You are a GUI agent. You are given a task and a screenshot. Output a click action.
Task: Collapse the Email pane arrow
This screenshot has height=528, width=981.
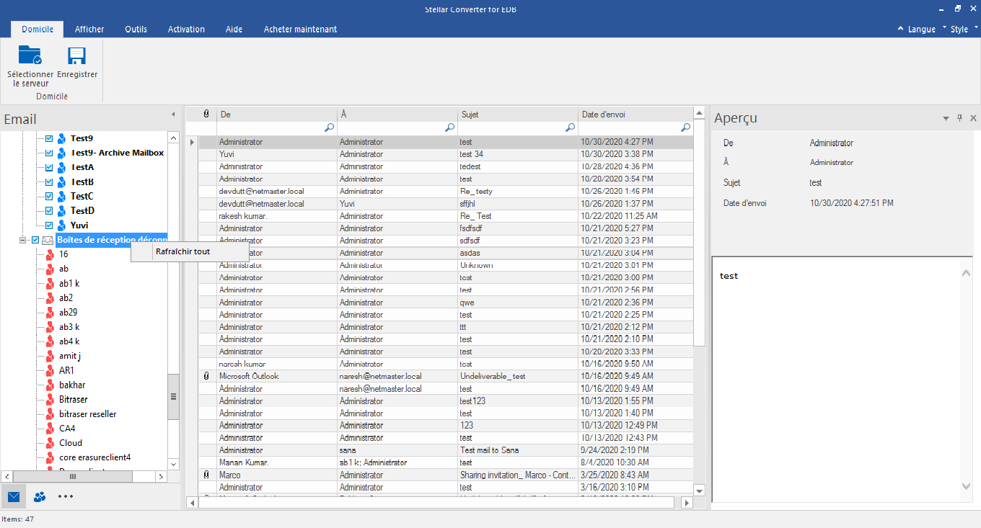pos(172,114)
